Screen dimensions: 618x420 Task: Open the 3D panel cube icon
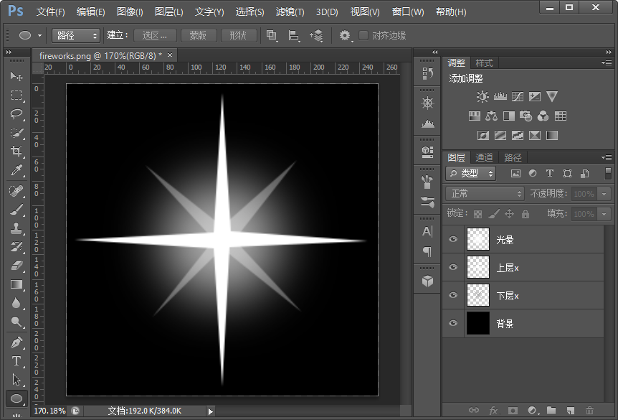pos(427,281)
